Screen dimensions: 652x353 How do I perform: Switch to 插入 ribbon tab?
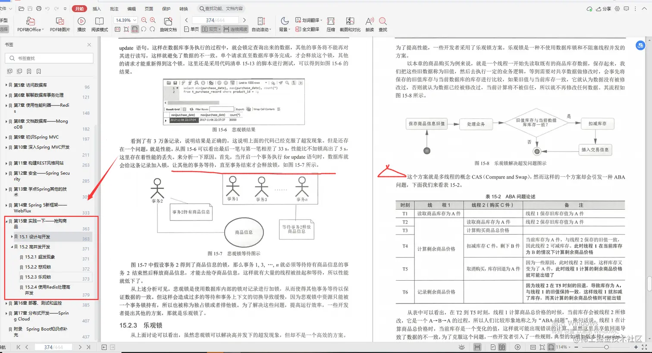pos(97,9)
